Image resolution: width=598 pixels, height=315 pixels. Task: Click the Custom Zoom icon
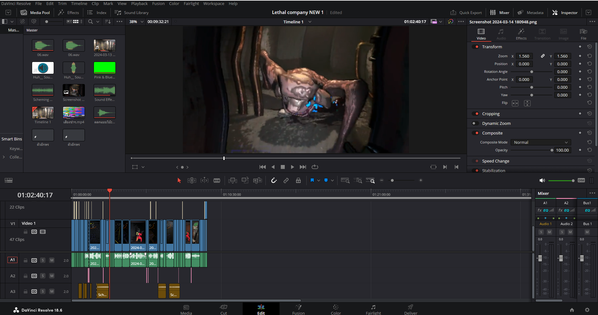[x=370, y=181]
